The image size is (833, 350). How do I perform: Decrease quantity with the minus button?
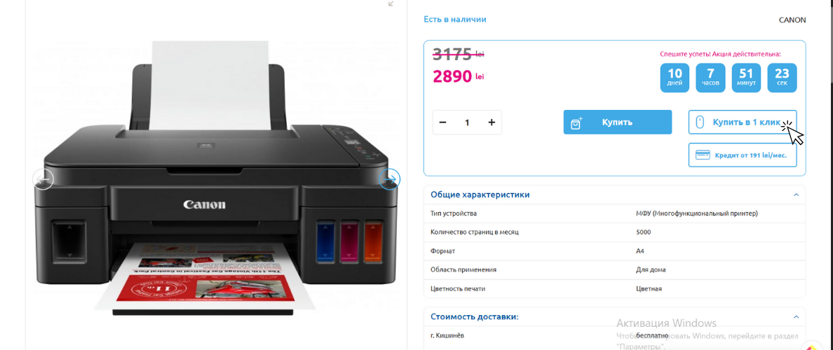point(442,122)
